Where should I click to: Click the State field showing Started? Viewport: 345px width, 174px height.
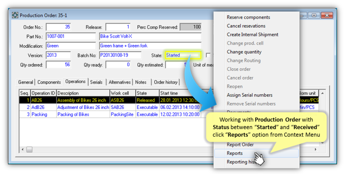183,55
